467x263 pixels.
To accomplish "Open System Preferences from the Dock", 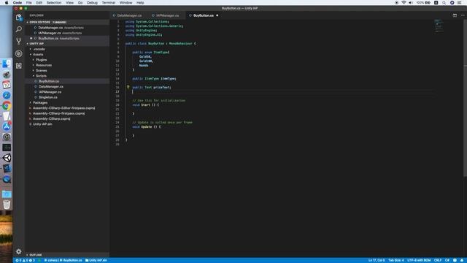I will tap(7, 137).
